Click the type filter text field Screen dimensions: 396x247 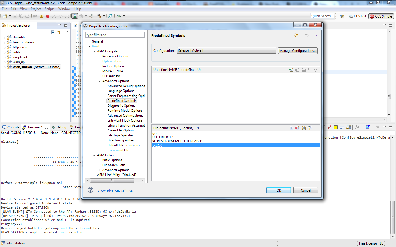(x=115, y=35)
